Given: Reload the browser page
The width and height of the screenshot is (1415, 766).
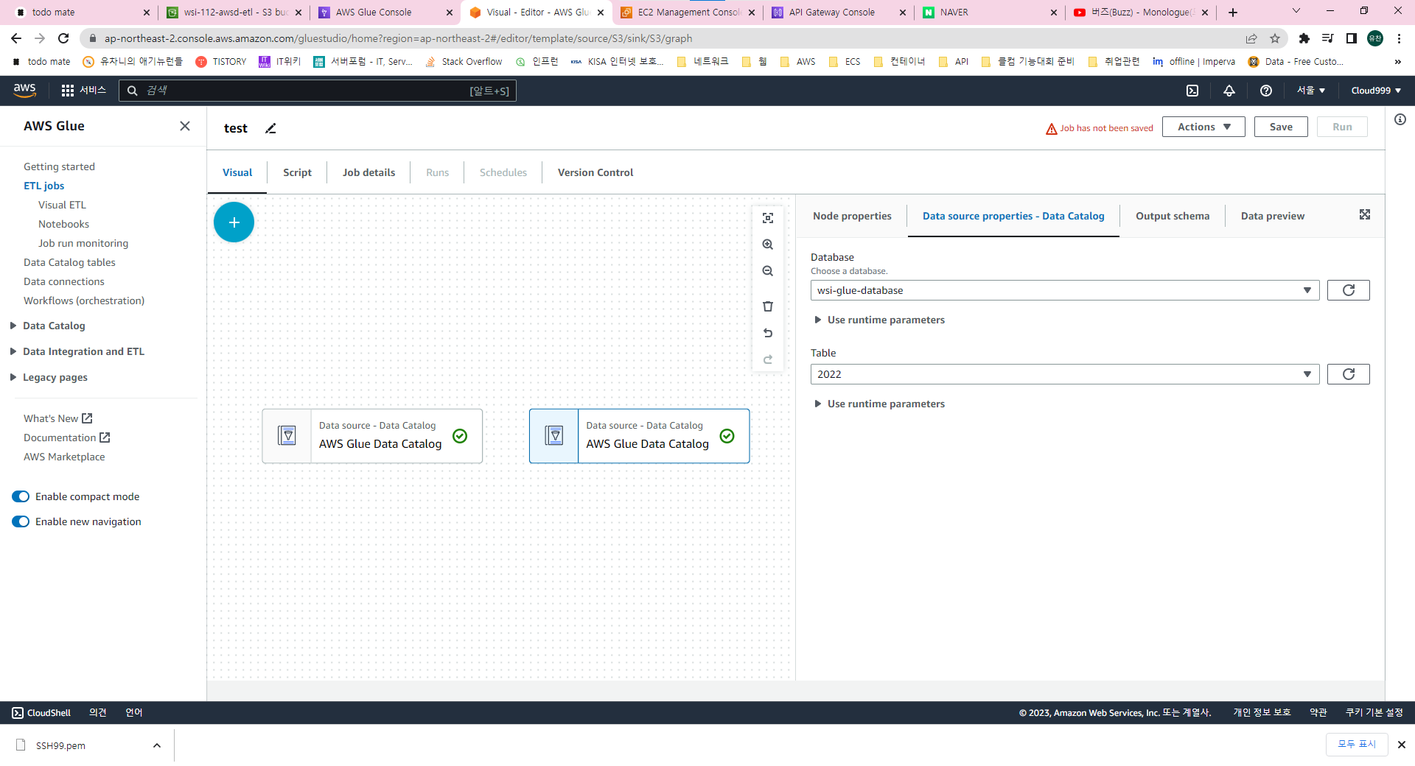Looking at the screenshot, I should click(x=63, y=38).
